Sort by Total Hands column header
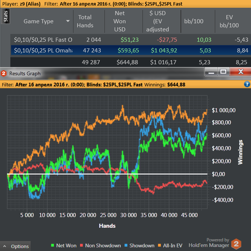Screen dimensions: 251x251 (x=85, y=21)
